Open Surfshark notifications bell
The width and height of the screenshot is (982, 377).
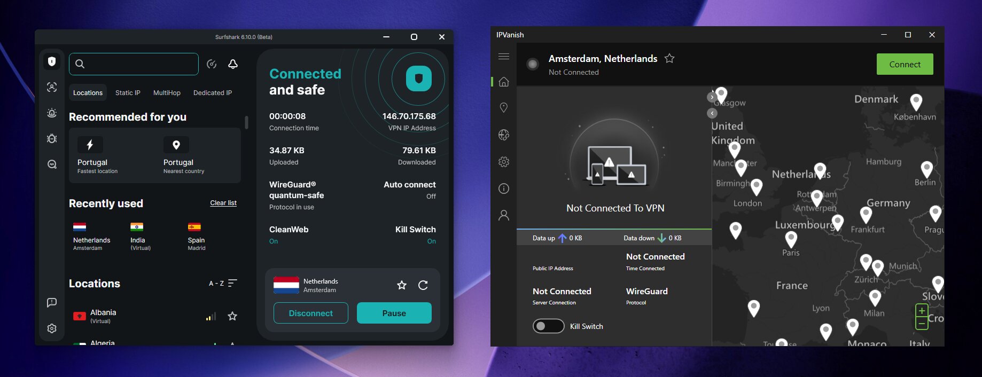(x=233, y=64)
